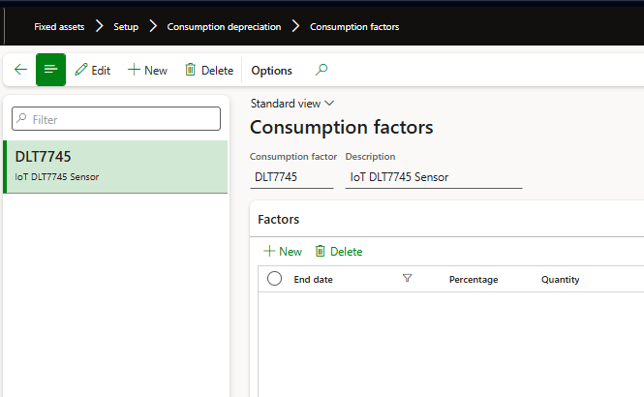Click Delete in the top action bar
Screen dimensions: 644x397
coord(209,71)
